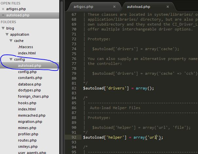The height and width of the screenshot is (154, 198).
Task: Open user_agents.php in the sidebar
Action: [x=32, y=152]
